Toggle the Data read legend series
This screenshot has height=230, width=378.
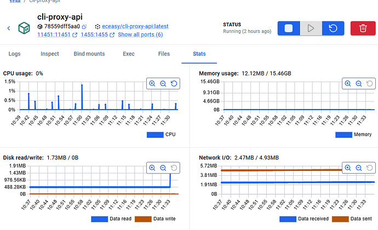(x=111, y=219)
